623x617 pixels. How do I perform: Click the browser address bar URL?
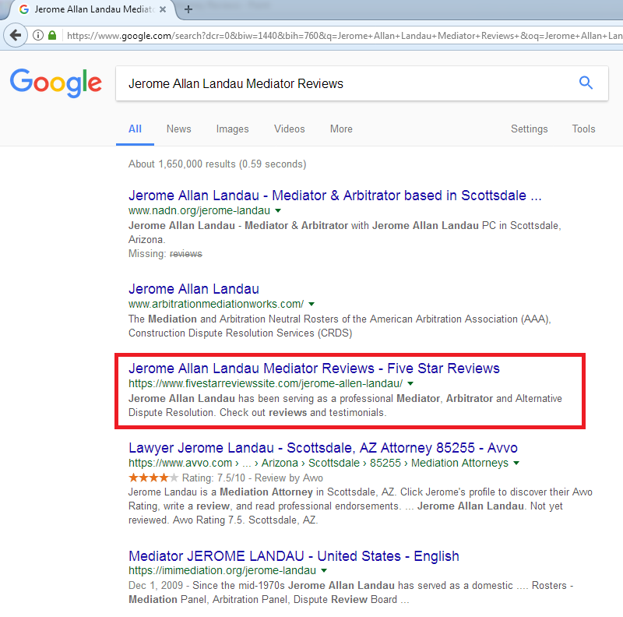pyautogui.click(x=344, y=36)
